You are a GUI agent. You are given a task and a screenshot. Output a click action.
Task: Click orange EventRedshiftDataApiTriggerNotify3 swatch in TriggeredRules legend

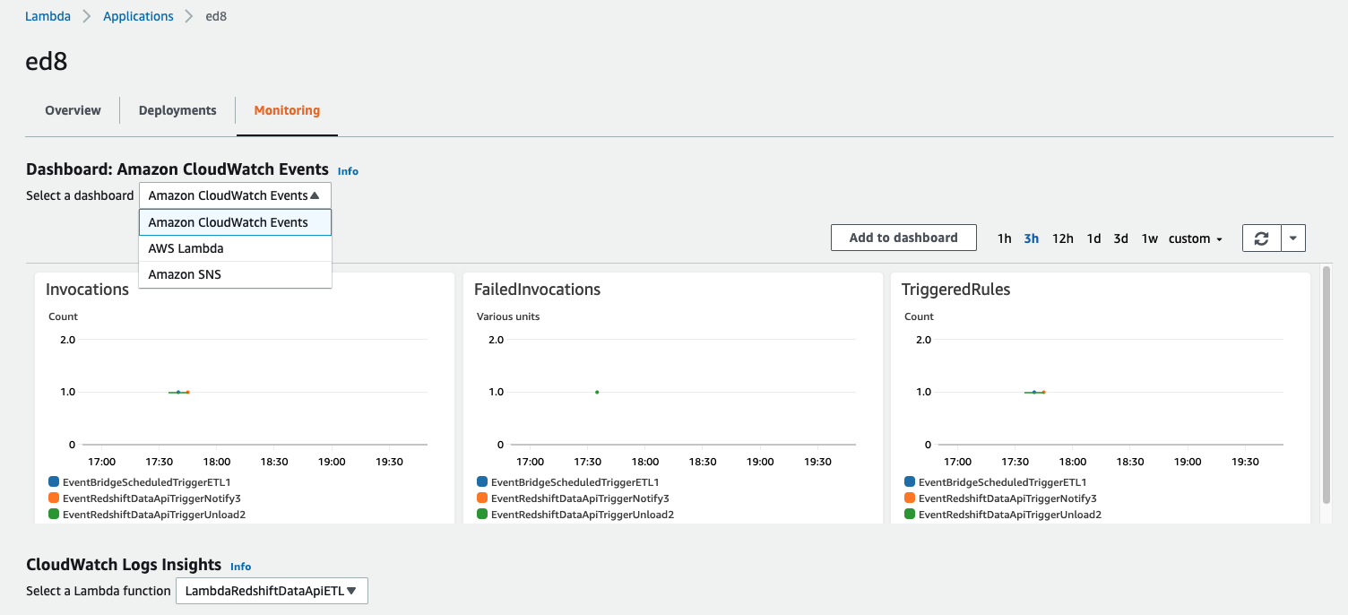click(910, 498)
